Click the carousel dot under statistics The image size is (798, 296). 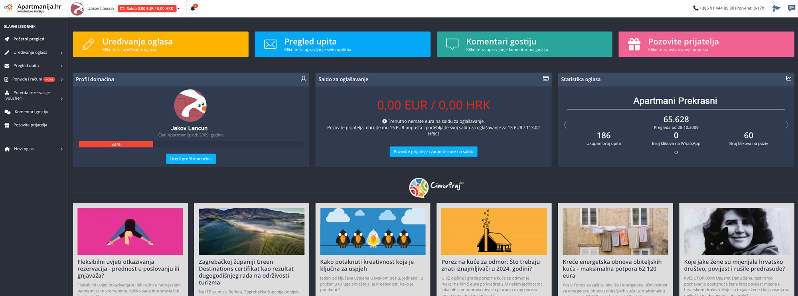coord(676,152)
